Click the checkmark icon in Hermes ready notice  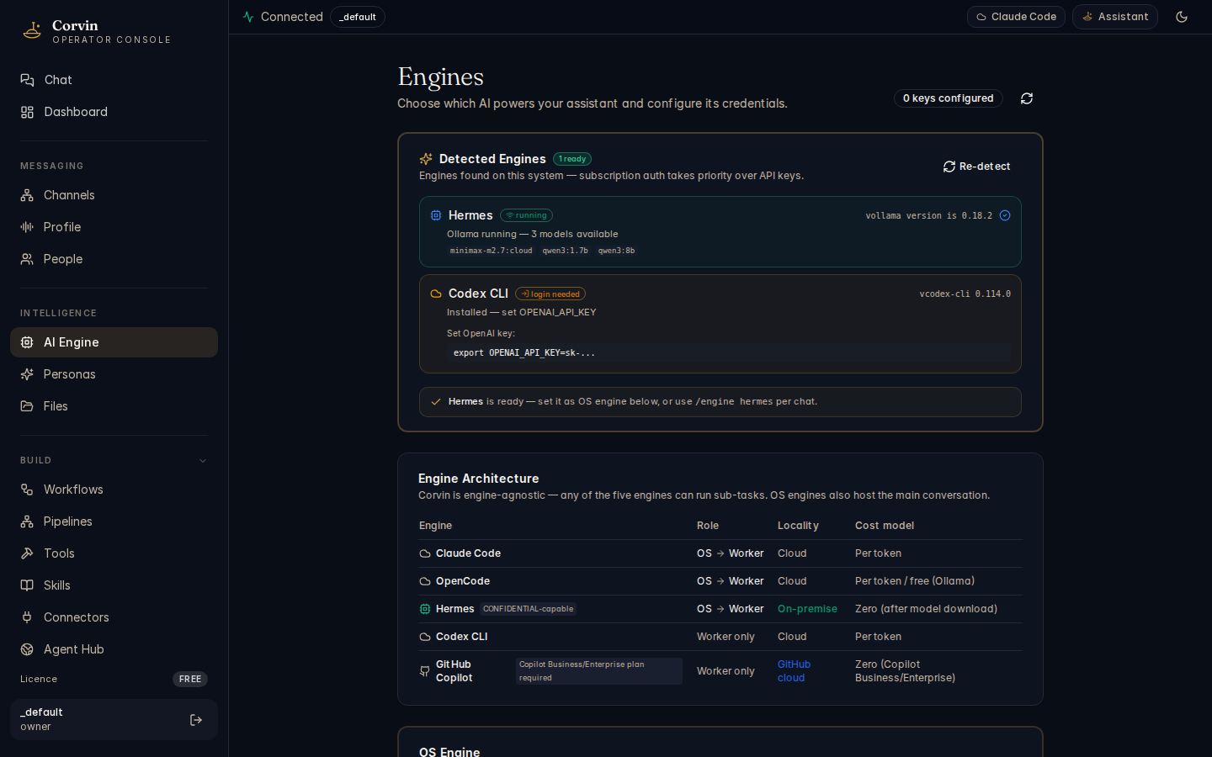pos(436,402)
